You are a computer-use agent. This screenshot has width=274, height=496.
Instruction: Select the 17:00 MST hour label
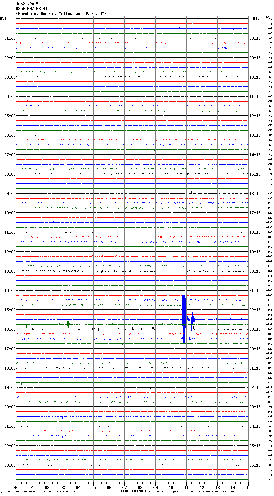pos(10,349)
